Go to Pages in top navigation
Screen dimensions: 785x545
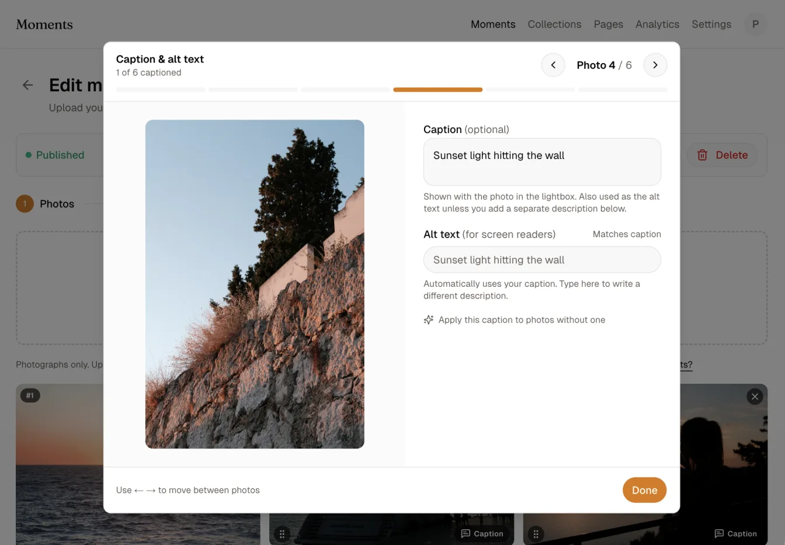[608, 24]
